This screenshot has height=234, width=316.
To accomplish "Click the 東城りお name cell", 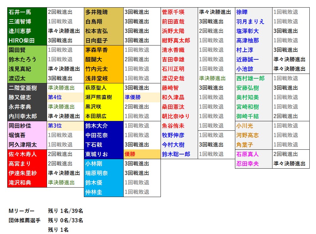I will pyautogui.click(x=103, y=154).
